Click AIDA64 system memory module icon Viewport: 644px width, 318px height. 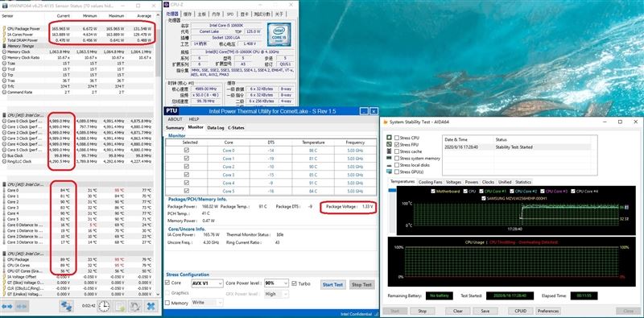click(x=389, y=158)
